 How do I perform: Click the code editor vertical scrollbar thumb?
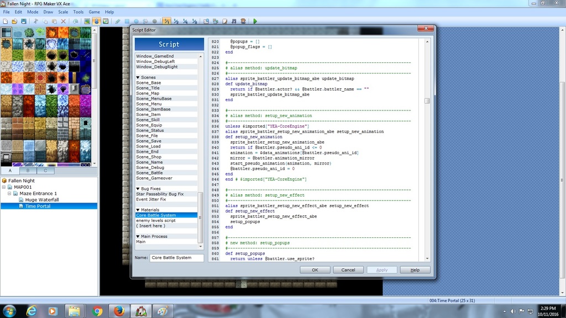[427, 101]
